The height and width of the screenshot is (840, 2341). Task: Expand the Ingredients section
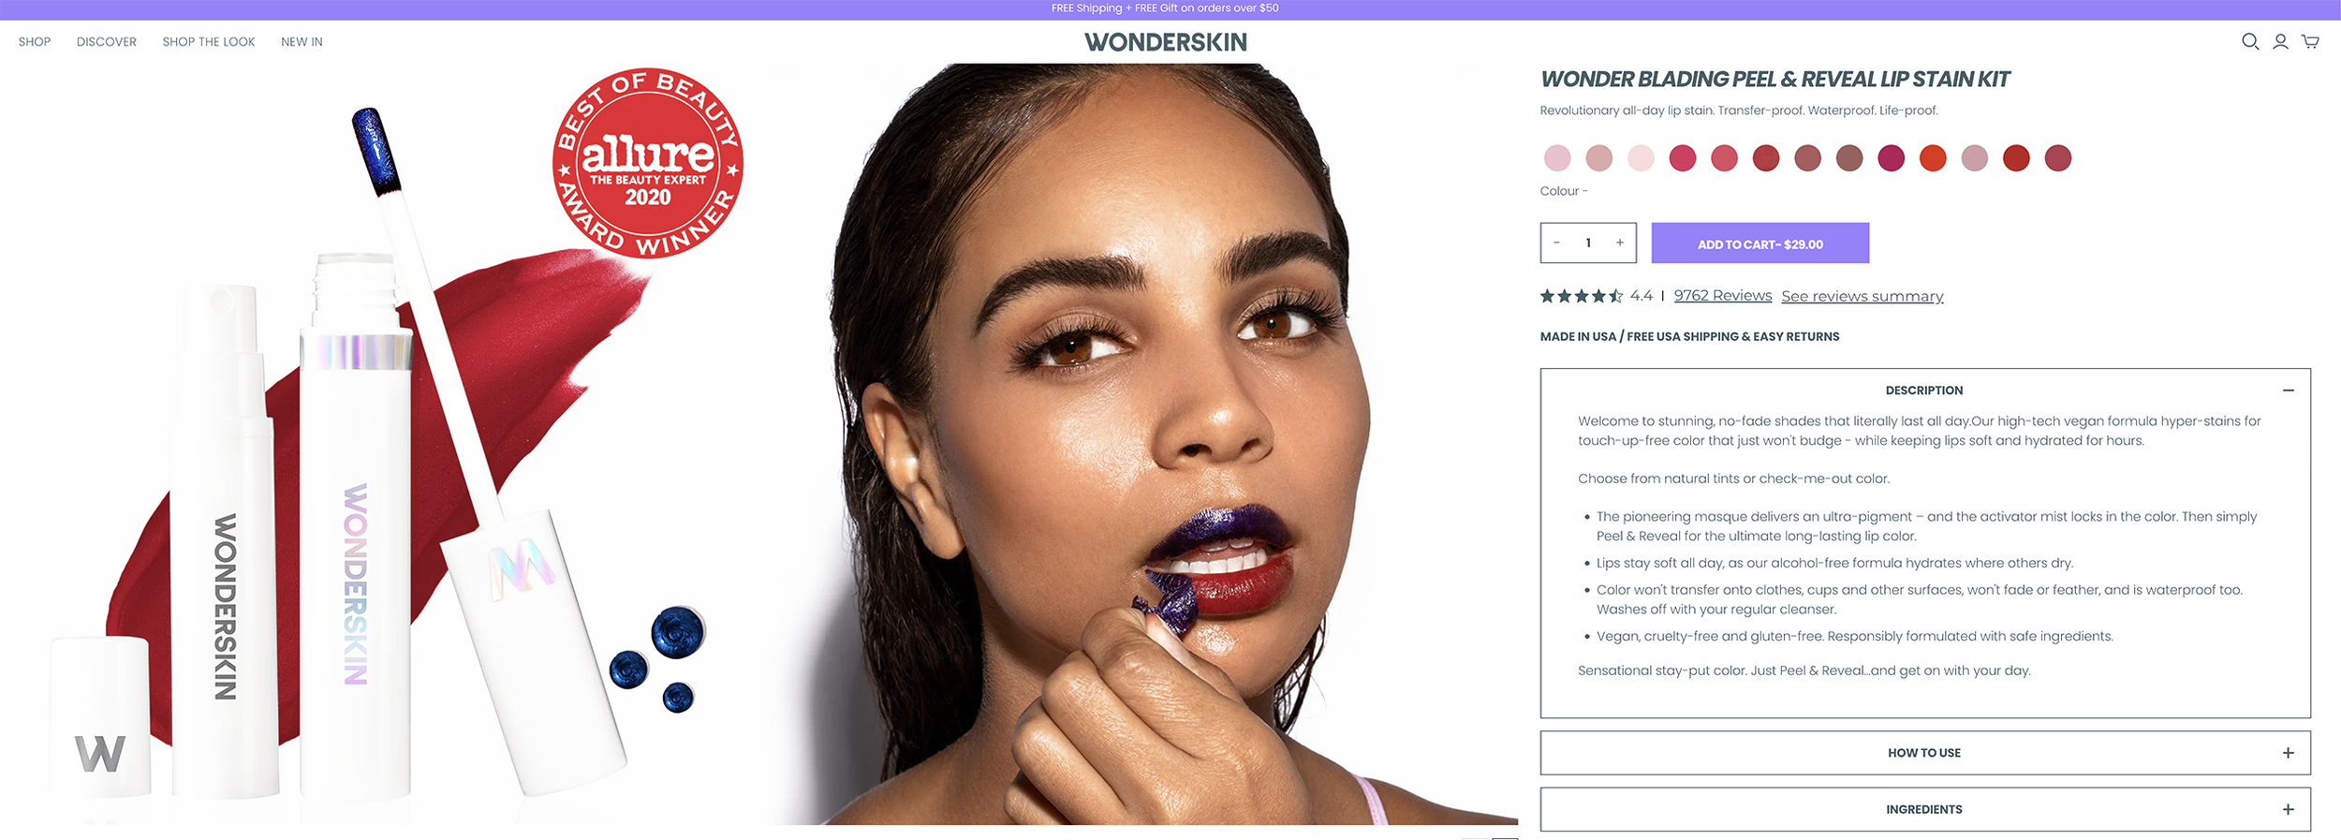(x=1925, y=809)
